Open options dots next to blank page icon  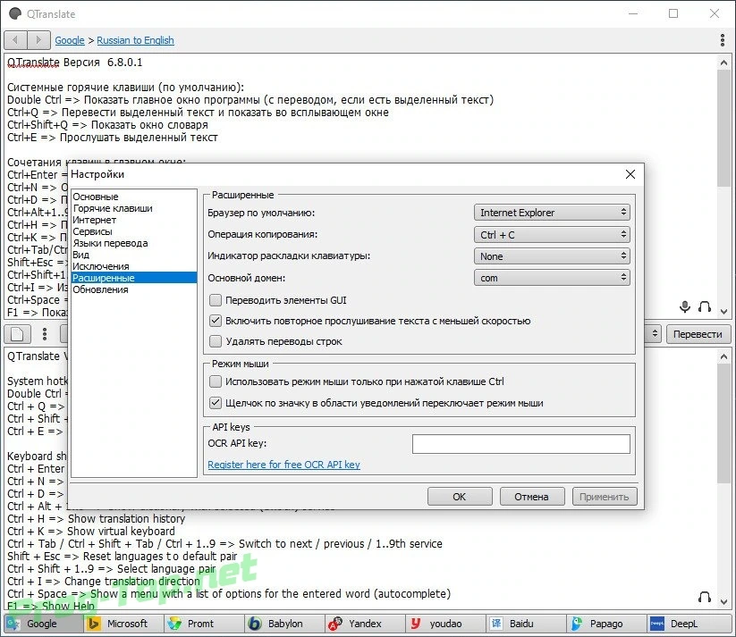point(45,334)
